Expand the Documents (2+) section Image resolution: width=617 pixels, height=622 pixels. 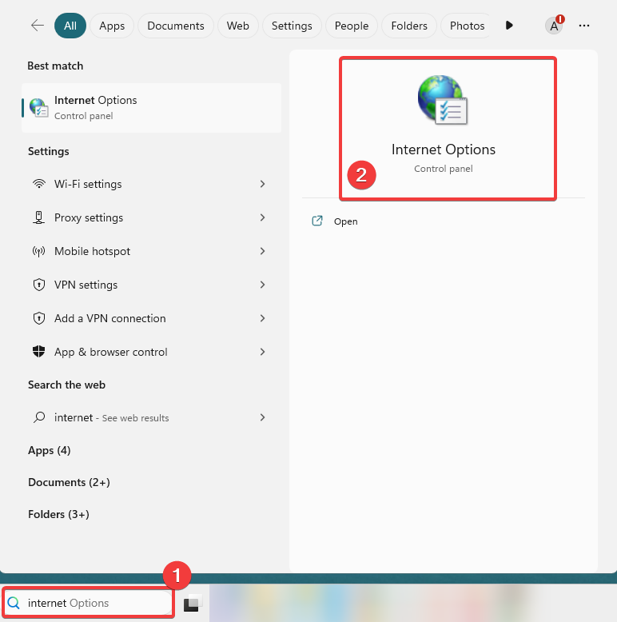tap(69, 482)
